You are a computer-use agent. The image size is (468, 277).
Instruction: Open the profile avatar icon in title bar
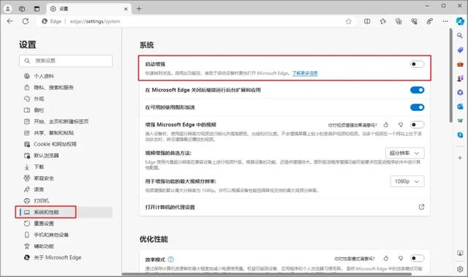(8, 9)
